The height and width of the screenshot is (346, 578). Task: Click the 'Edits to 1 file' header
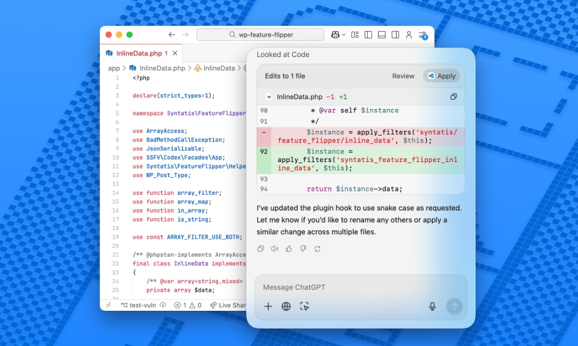point(285,76)
